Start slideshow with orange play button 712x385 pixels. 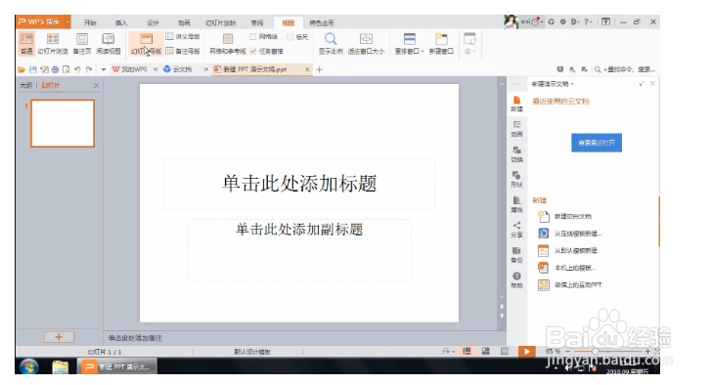[x=527, y=351]
